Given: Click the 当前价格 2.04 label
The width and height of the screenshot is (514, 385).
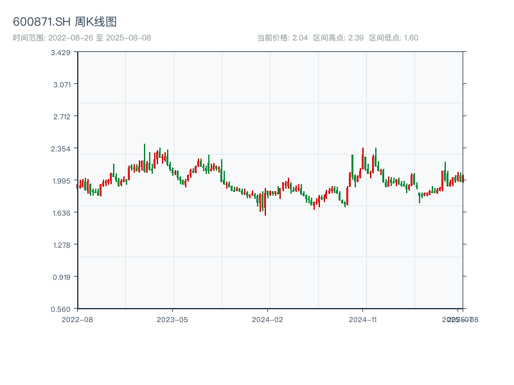Looking at the screenshot, I should (282, 38).
